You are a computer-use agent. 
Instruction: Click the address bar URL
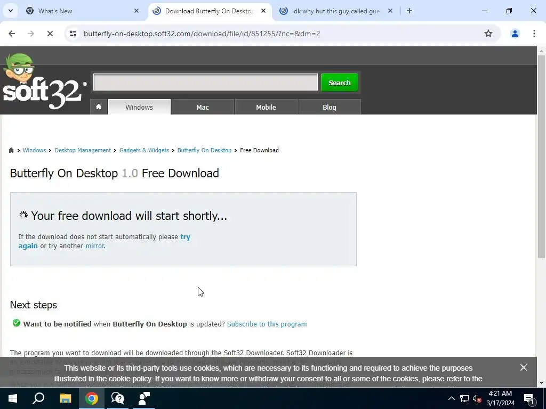202,34
